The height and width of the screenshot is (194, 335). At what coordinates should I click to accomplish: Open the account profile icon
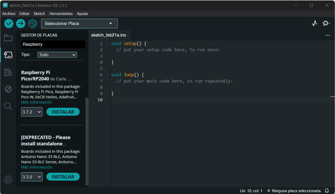coord(8,180)
